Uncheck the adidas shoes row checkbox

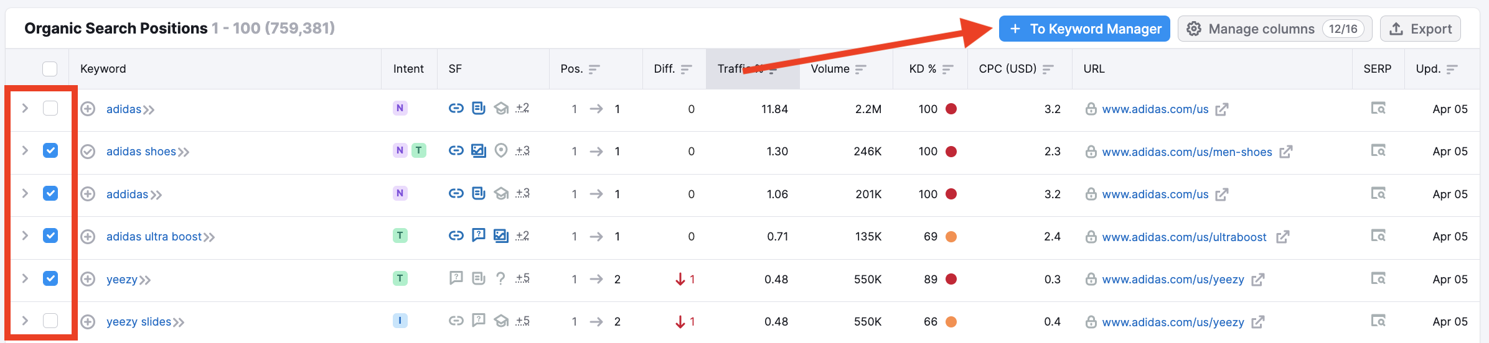coord(50,150)
